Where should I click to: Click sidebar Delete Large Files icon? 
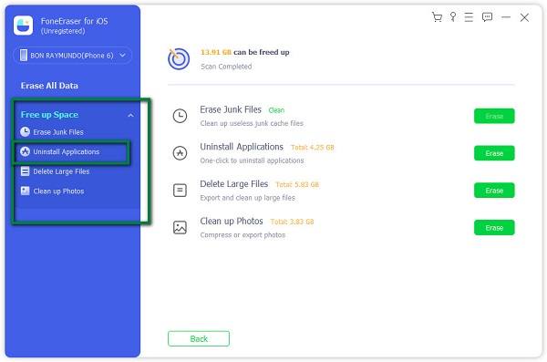coord(25,171)
